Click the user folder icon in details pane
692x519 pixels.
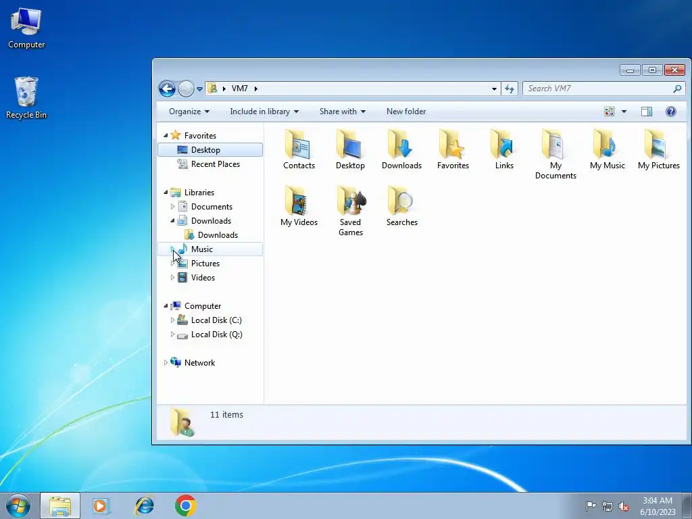coord(182,422)
